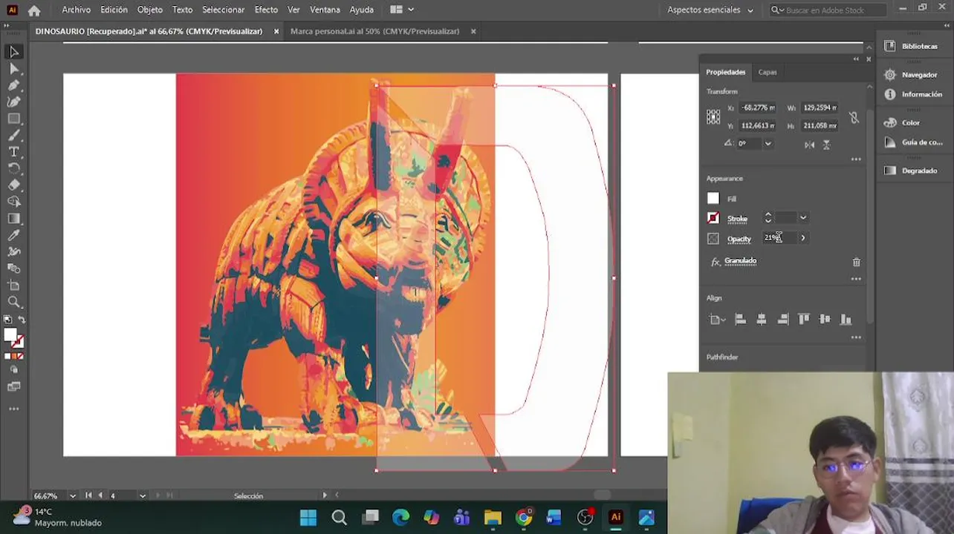Screen dimensions: 954x534
Task: Show more Transform options
Action: [x=856, y=159]
